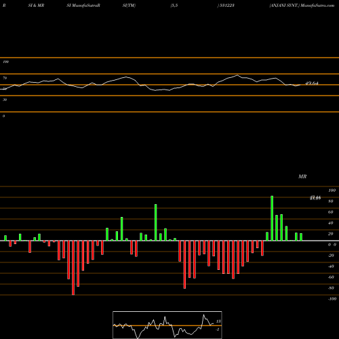
Task: Click the MR axis -40 label
Action: coord(331,266)
